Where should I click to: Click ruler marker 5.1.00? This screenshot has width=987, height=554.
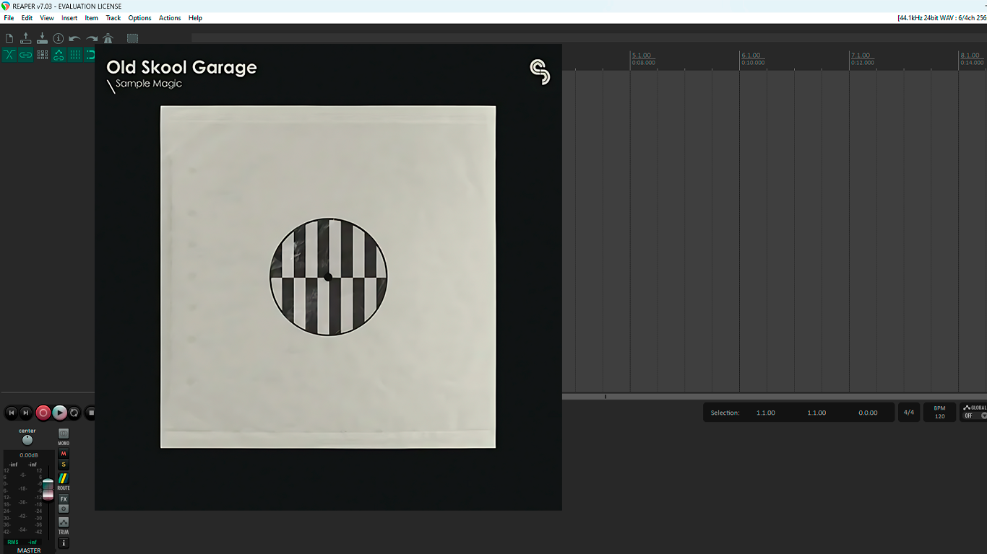[x=642, y=56]
